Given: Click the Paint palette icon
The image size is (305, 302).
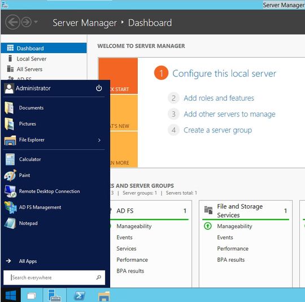Looking at the screenshot, I should click(x=10, y=175).
